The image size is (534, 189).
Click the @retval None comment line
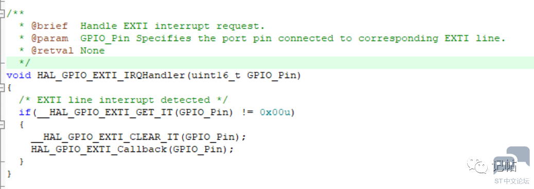pos(68,51)
